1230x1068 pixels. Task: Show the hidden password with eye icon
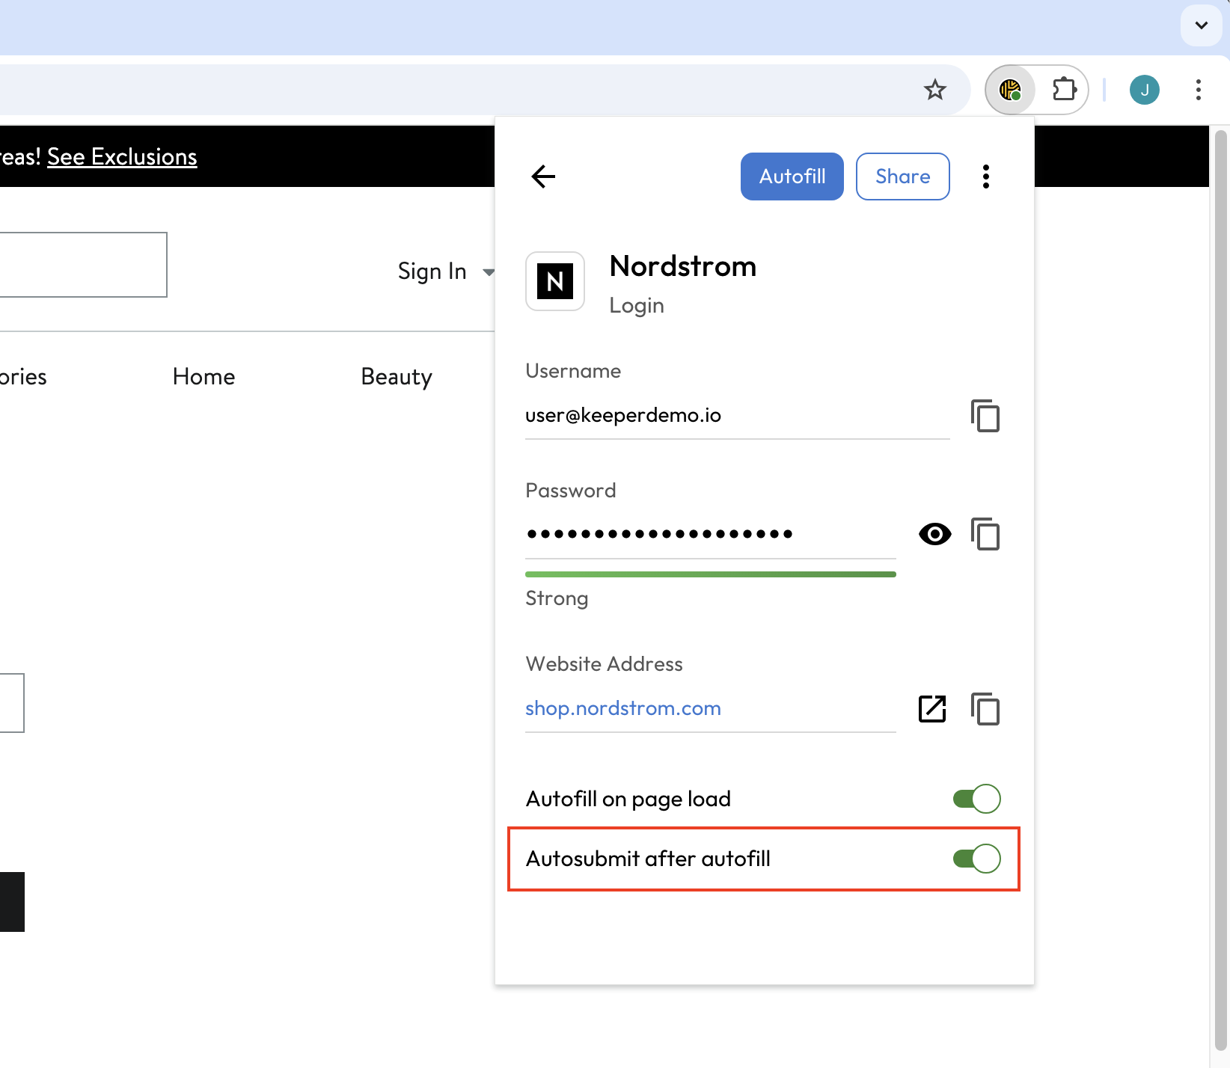coord(934,534)
